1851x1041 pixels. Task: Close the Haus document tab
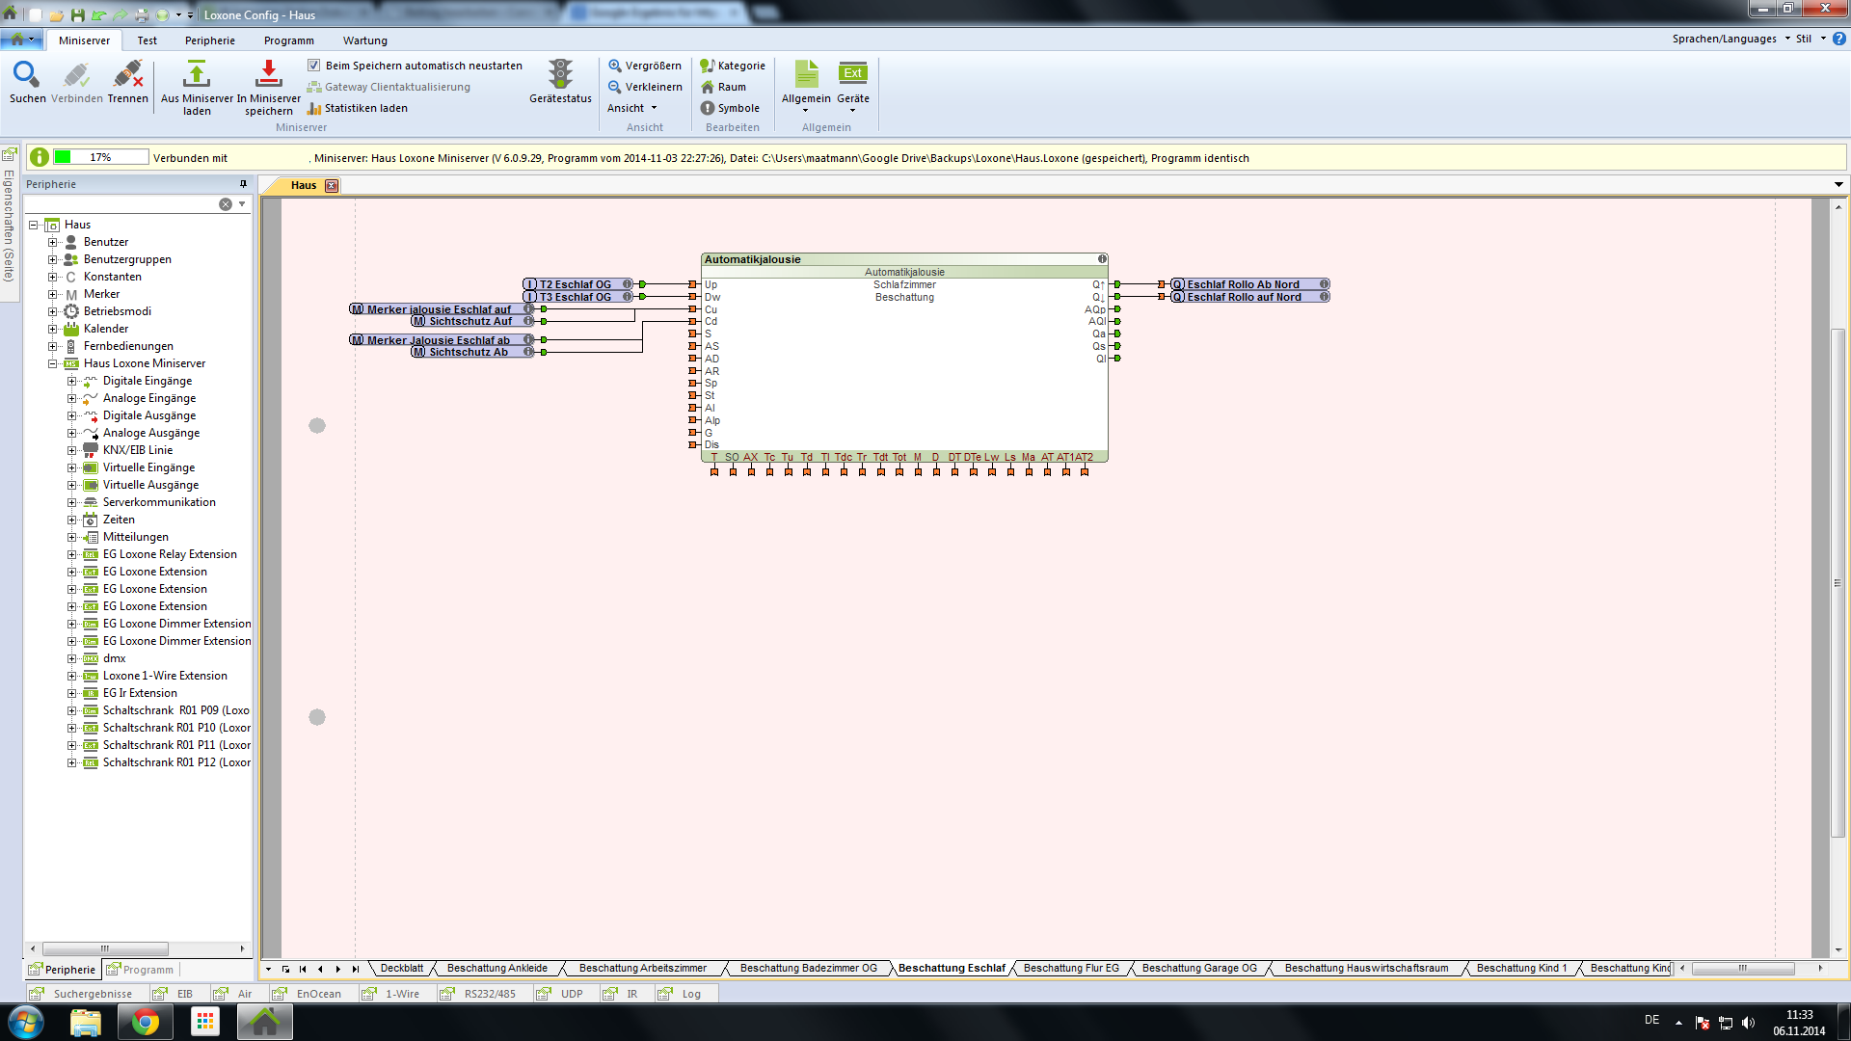pos(332,185)
